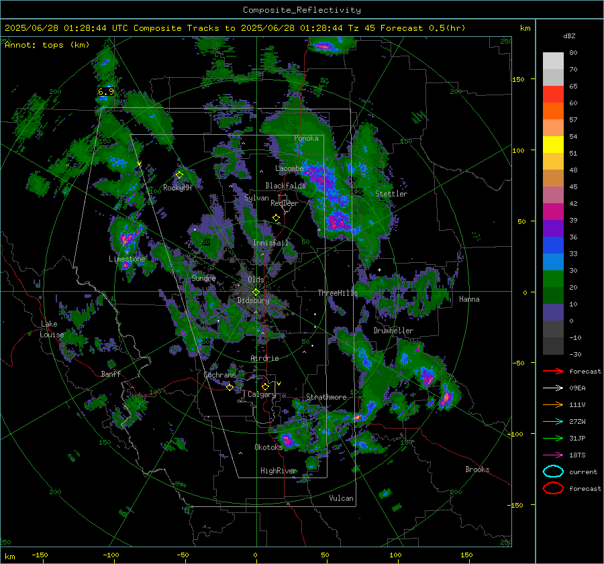The height and width of the screenshot is (564, 604).
Task: Click the yellow 51 dBZ color swatch
Action: [x=553, y=144]
